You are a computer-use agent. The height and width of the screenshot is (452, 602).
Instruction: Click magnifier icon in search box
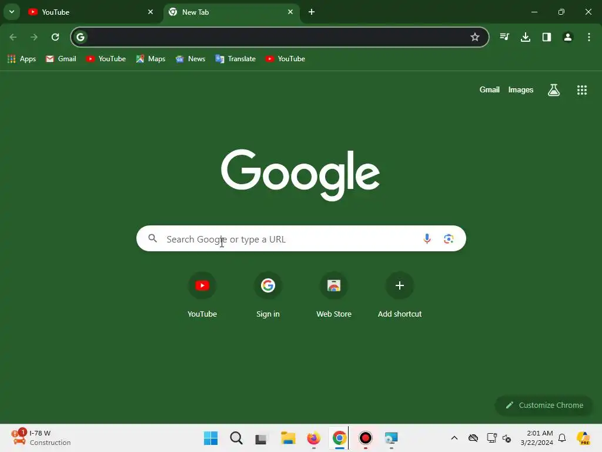coord(153,239)
